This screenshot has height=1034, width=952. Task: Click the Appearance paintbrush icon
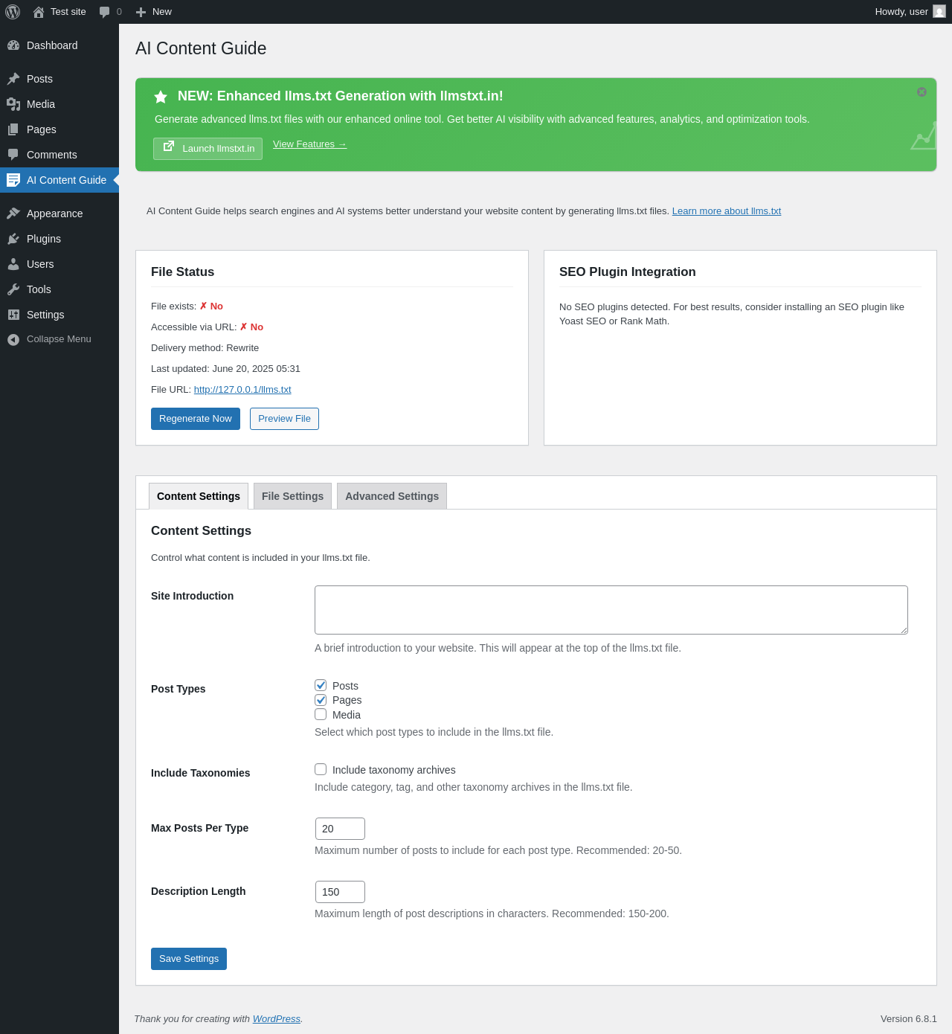[x=13, y=213]
